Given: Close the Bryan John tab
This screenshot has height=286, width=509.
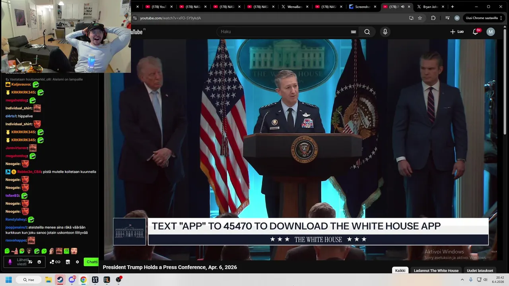Looking at the screenshot, I should pyautogui.click(x=443, y=7).
